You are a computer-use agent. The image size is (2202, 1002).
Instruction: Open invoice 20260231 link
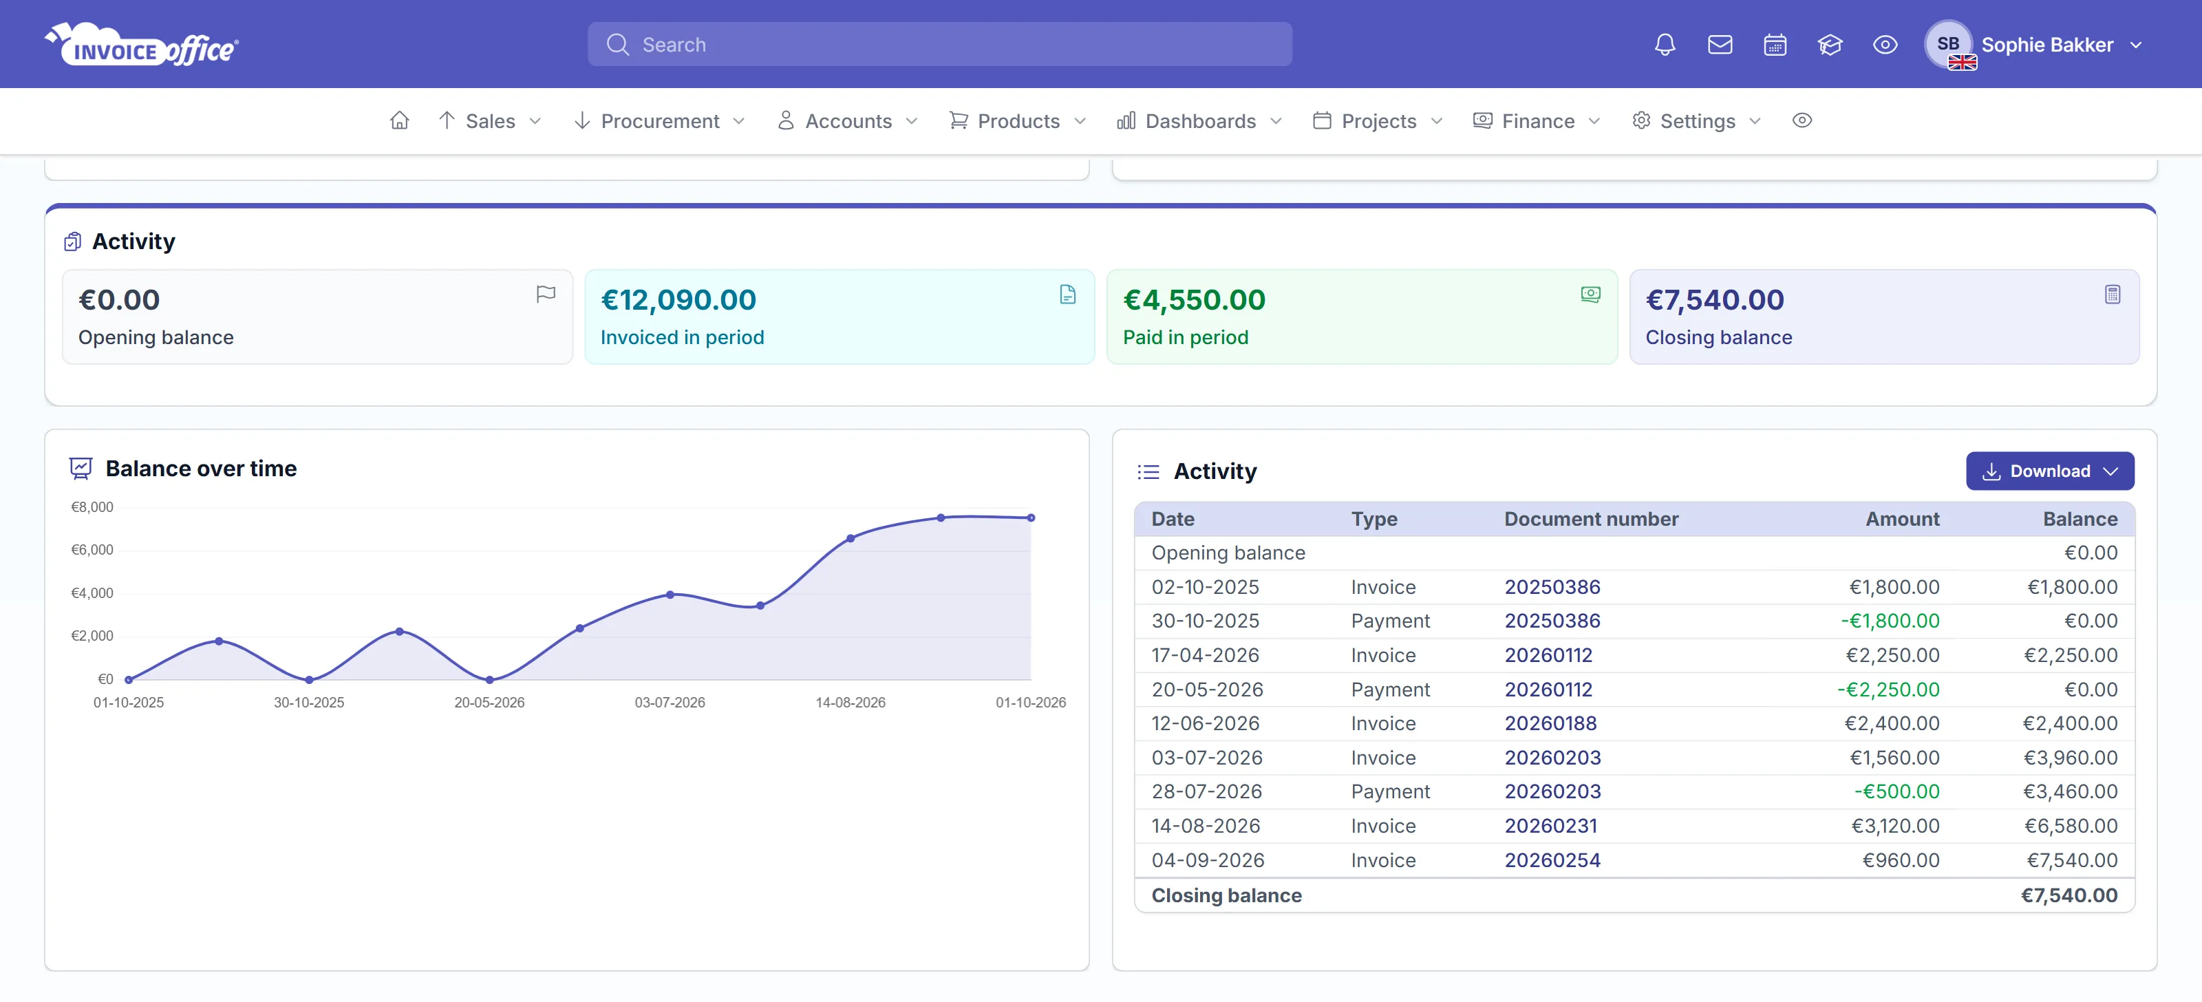click(x=1550, y=827)
